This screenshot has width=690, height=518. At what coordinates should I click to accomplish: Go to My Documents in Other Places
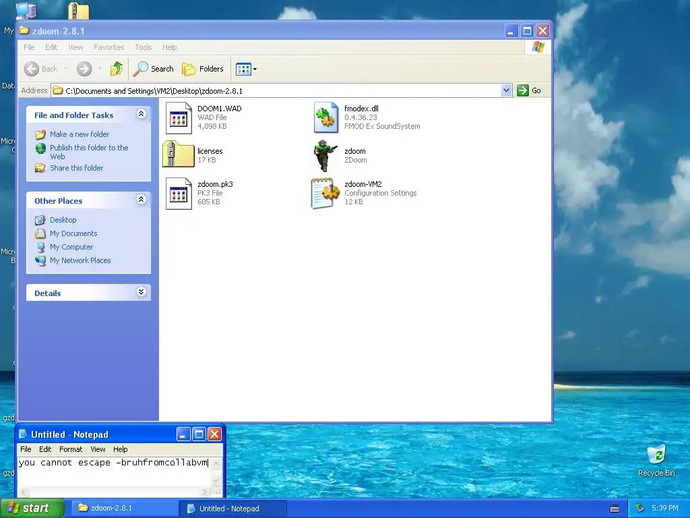point(73,233)
